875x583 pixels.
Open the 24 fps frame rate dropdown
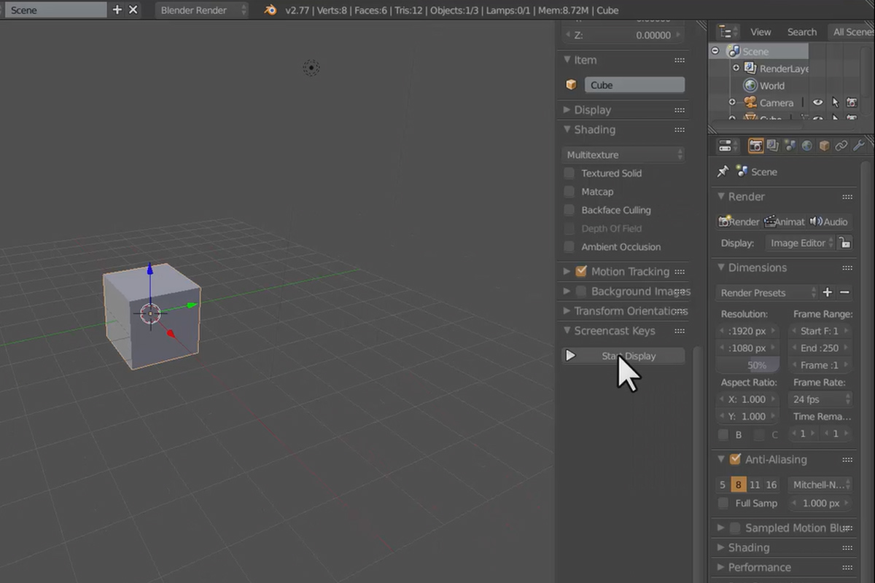820,399
